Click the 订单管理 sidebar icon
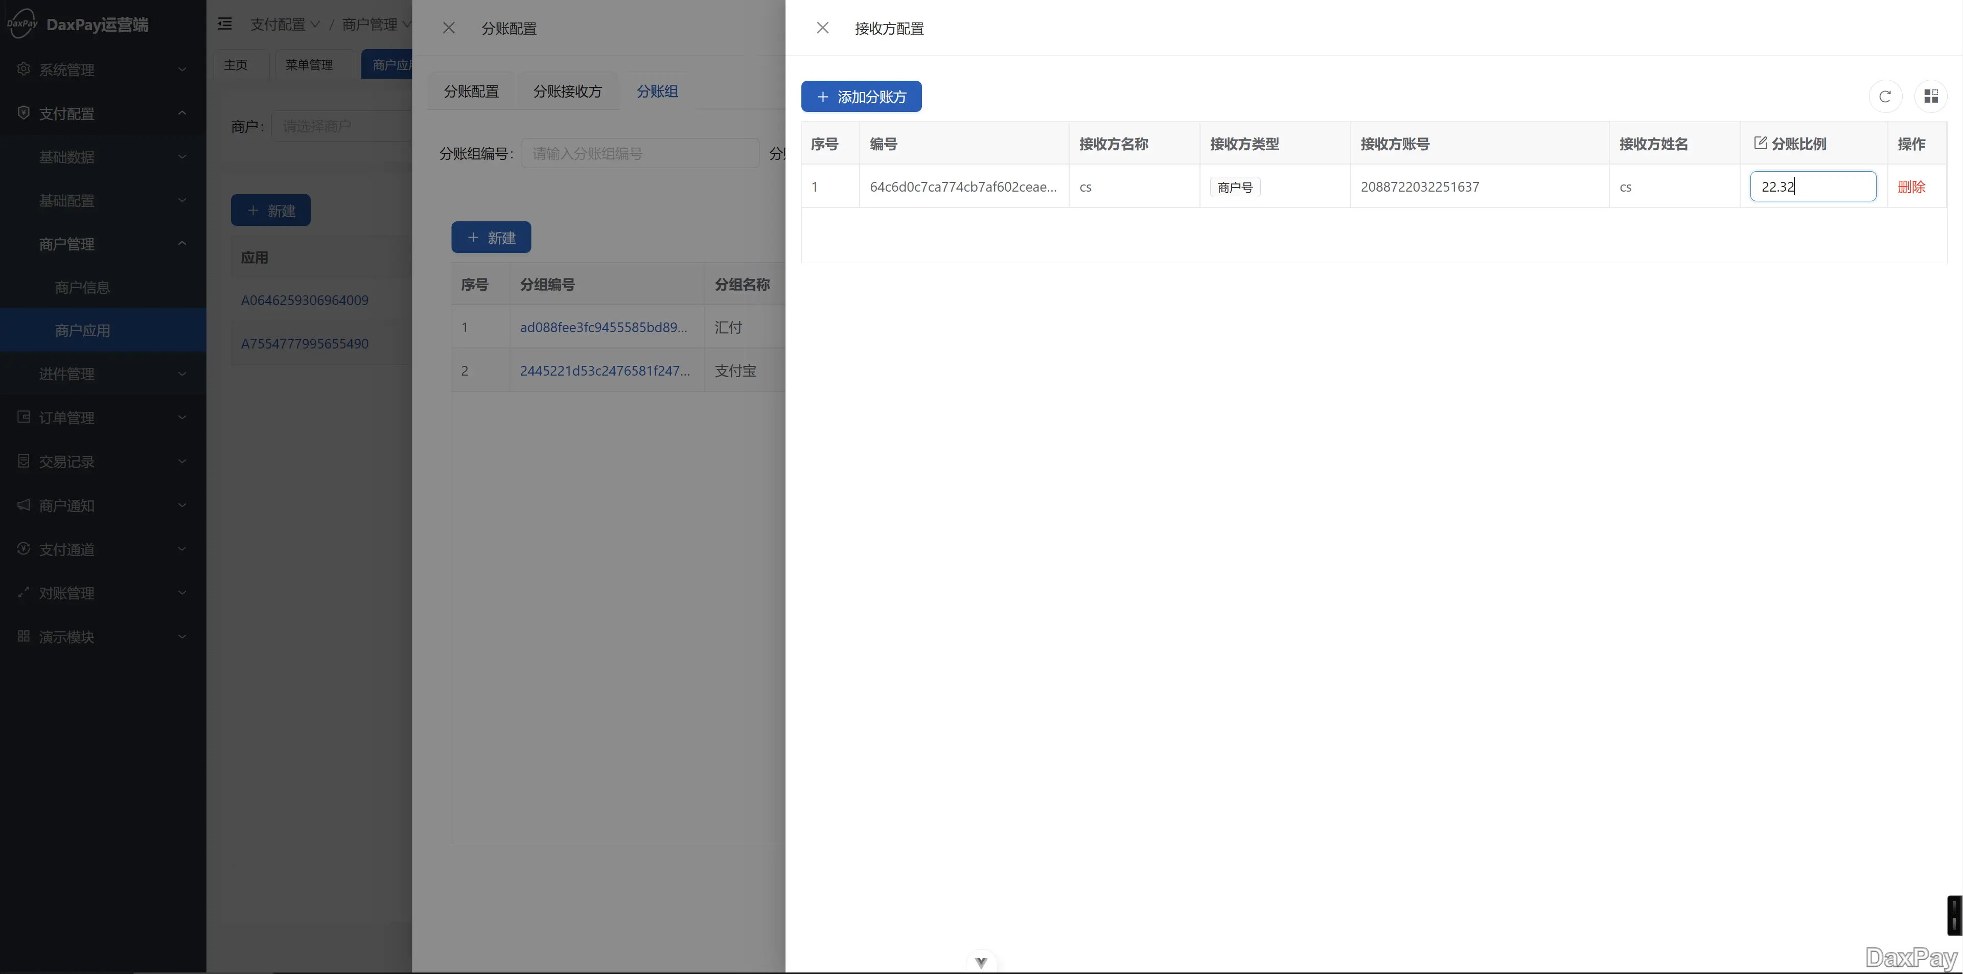1963x974 pixels. 24,417
